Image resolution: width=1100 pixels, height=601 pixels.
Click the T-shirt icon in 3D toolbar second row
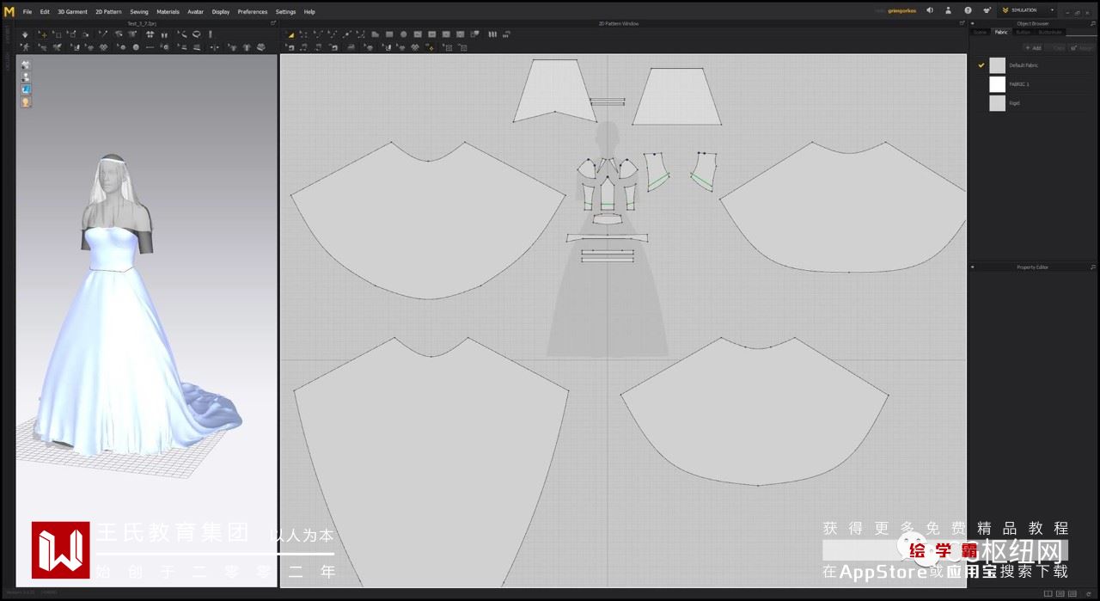[x=247, y=46]
